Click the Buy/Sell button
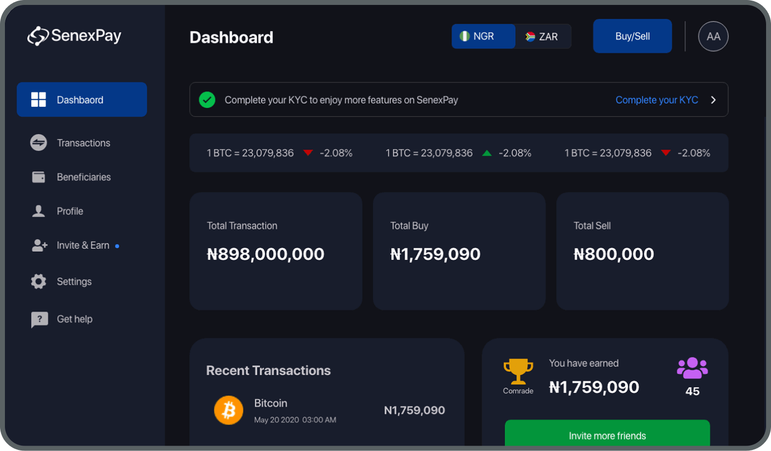Image resolution: width=771 pixels, height=451 pixels. [632, 36]
